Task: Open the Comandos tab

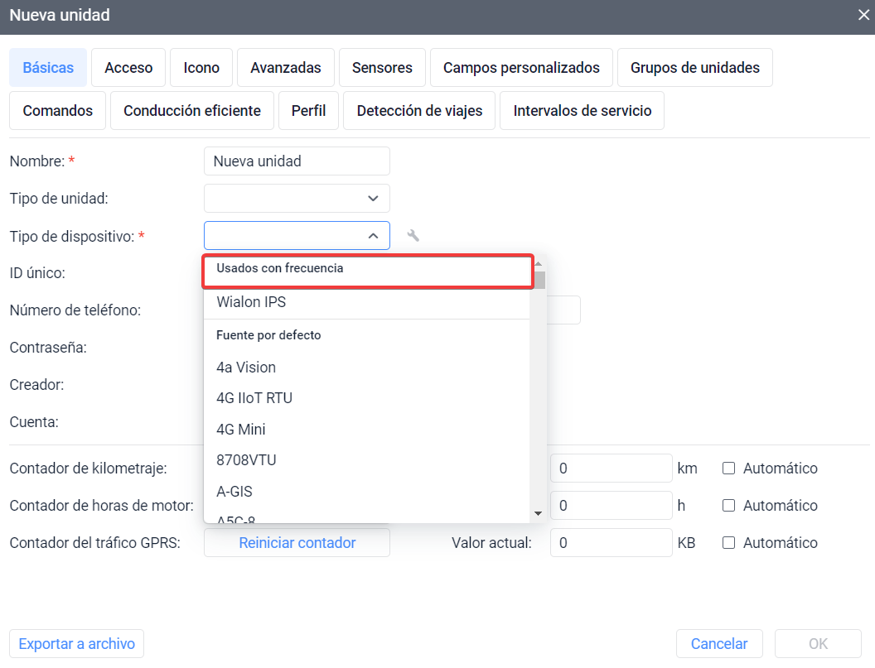Action: point(56,110)
